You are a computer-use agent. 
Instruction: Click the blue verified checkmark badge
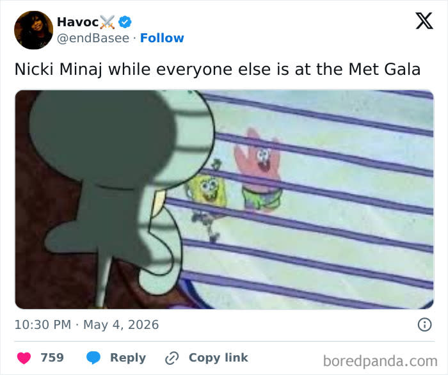[x=125, y=22]
